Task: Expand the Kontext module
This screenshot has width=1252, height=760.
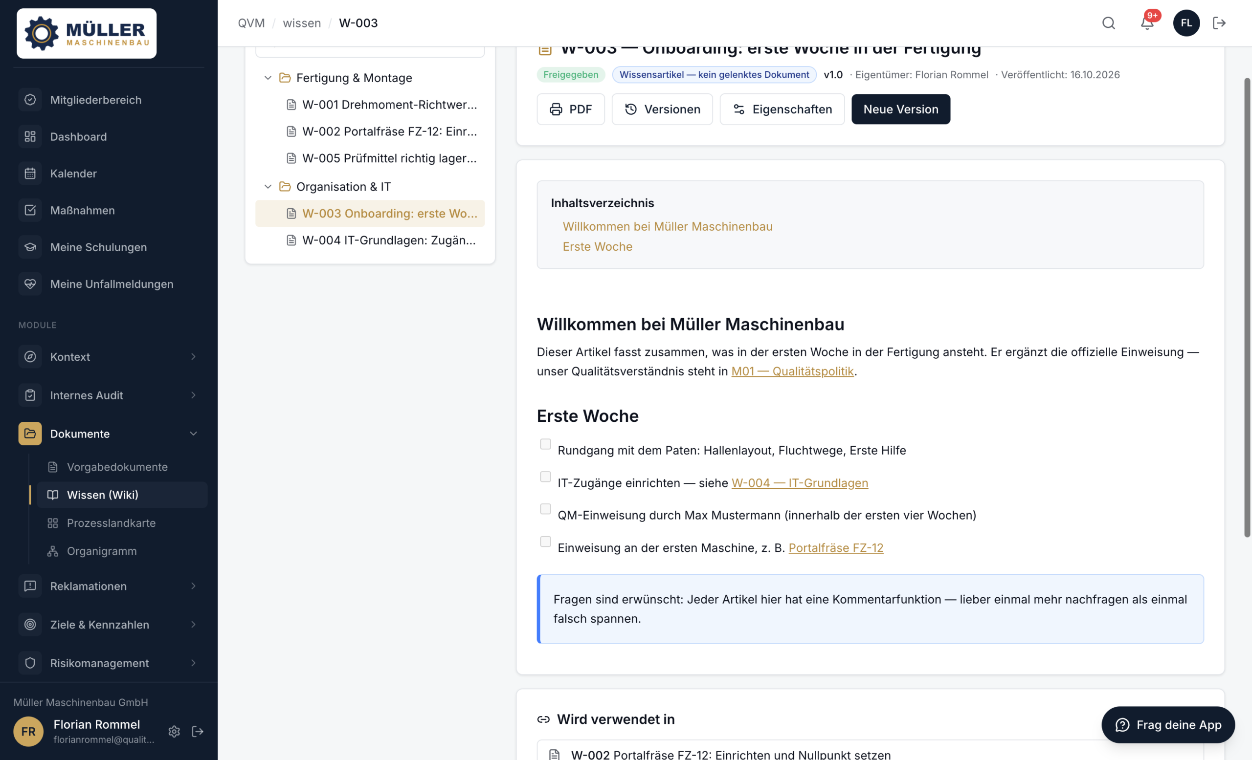Action: 109,356
